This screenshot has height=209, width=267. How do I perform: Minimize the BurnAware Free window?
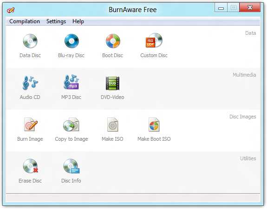coord(221,8)
